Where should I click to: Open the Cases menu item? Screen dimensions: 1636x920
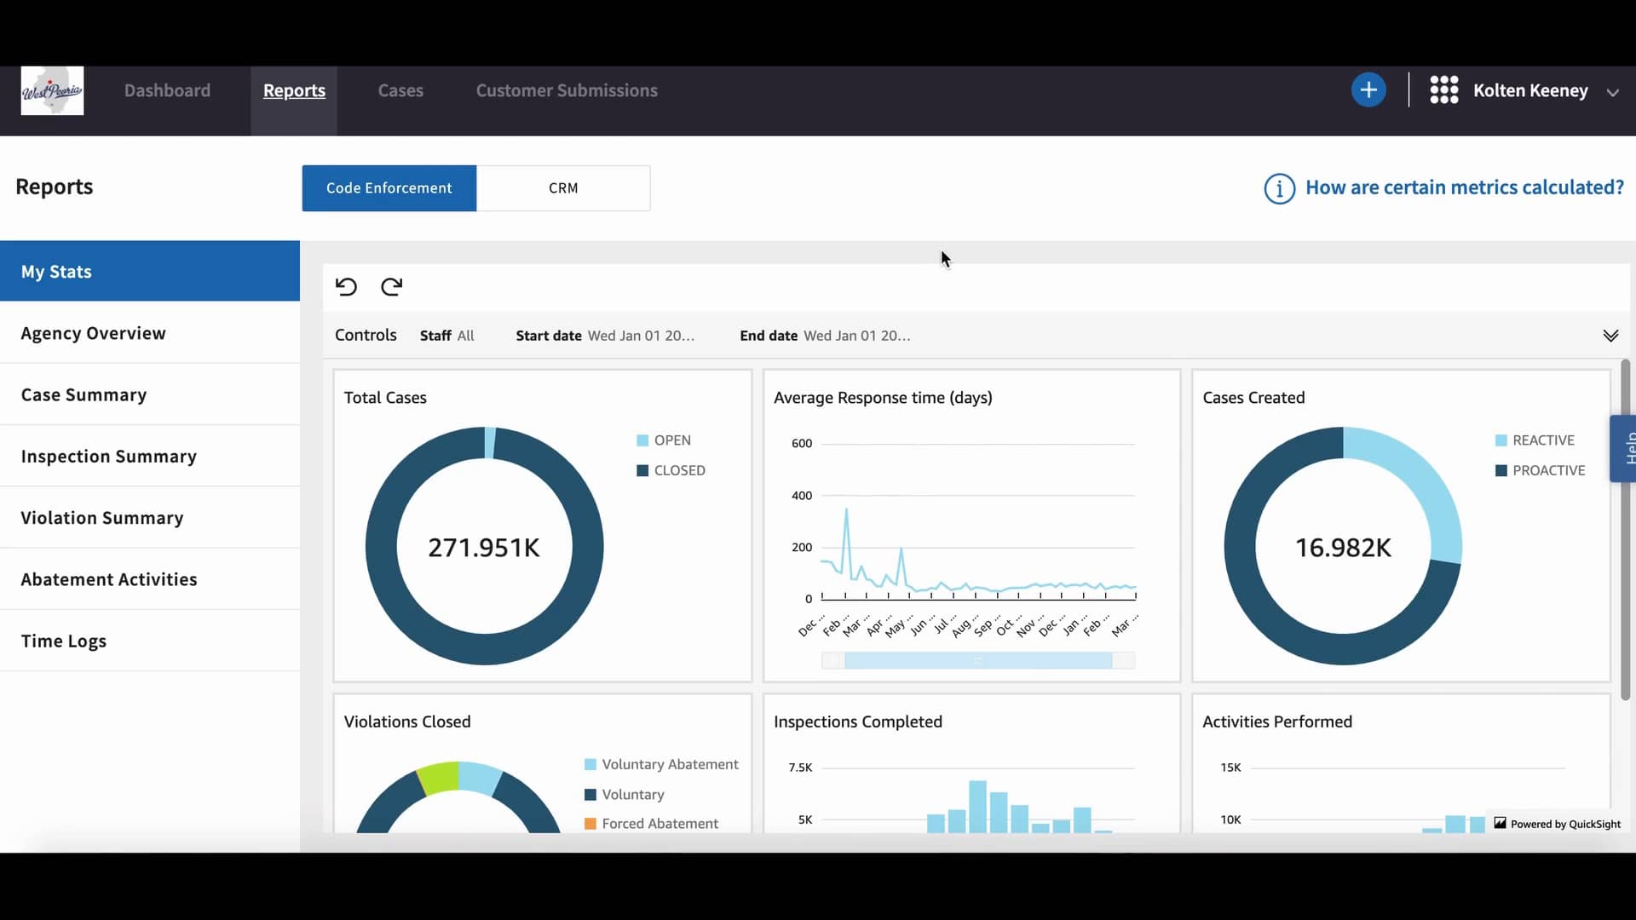400,90
